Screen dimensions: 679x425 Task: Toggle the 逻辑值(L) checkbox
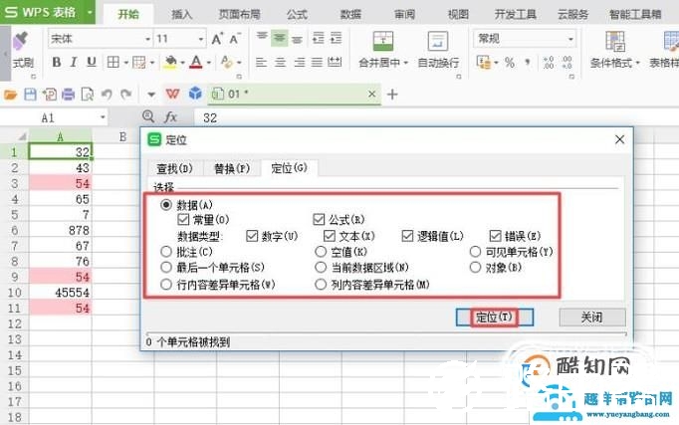(407, 236)
